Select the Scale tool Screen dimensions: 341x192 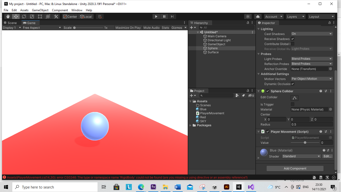pos(32,16)
